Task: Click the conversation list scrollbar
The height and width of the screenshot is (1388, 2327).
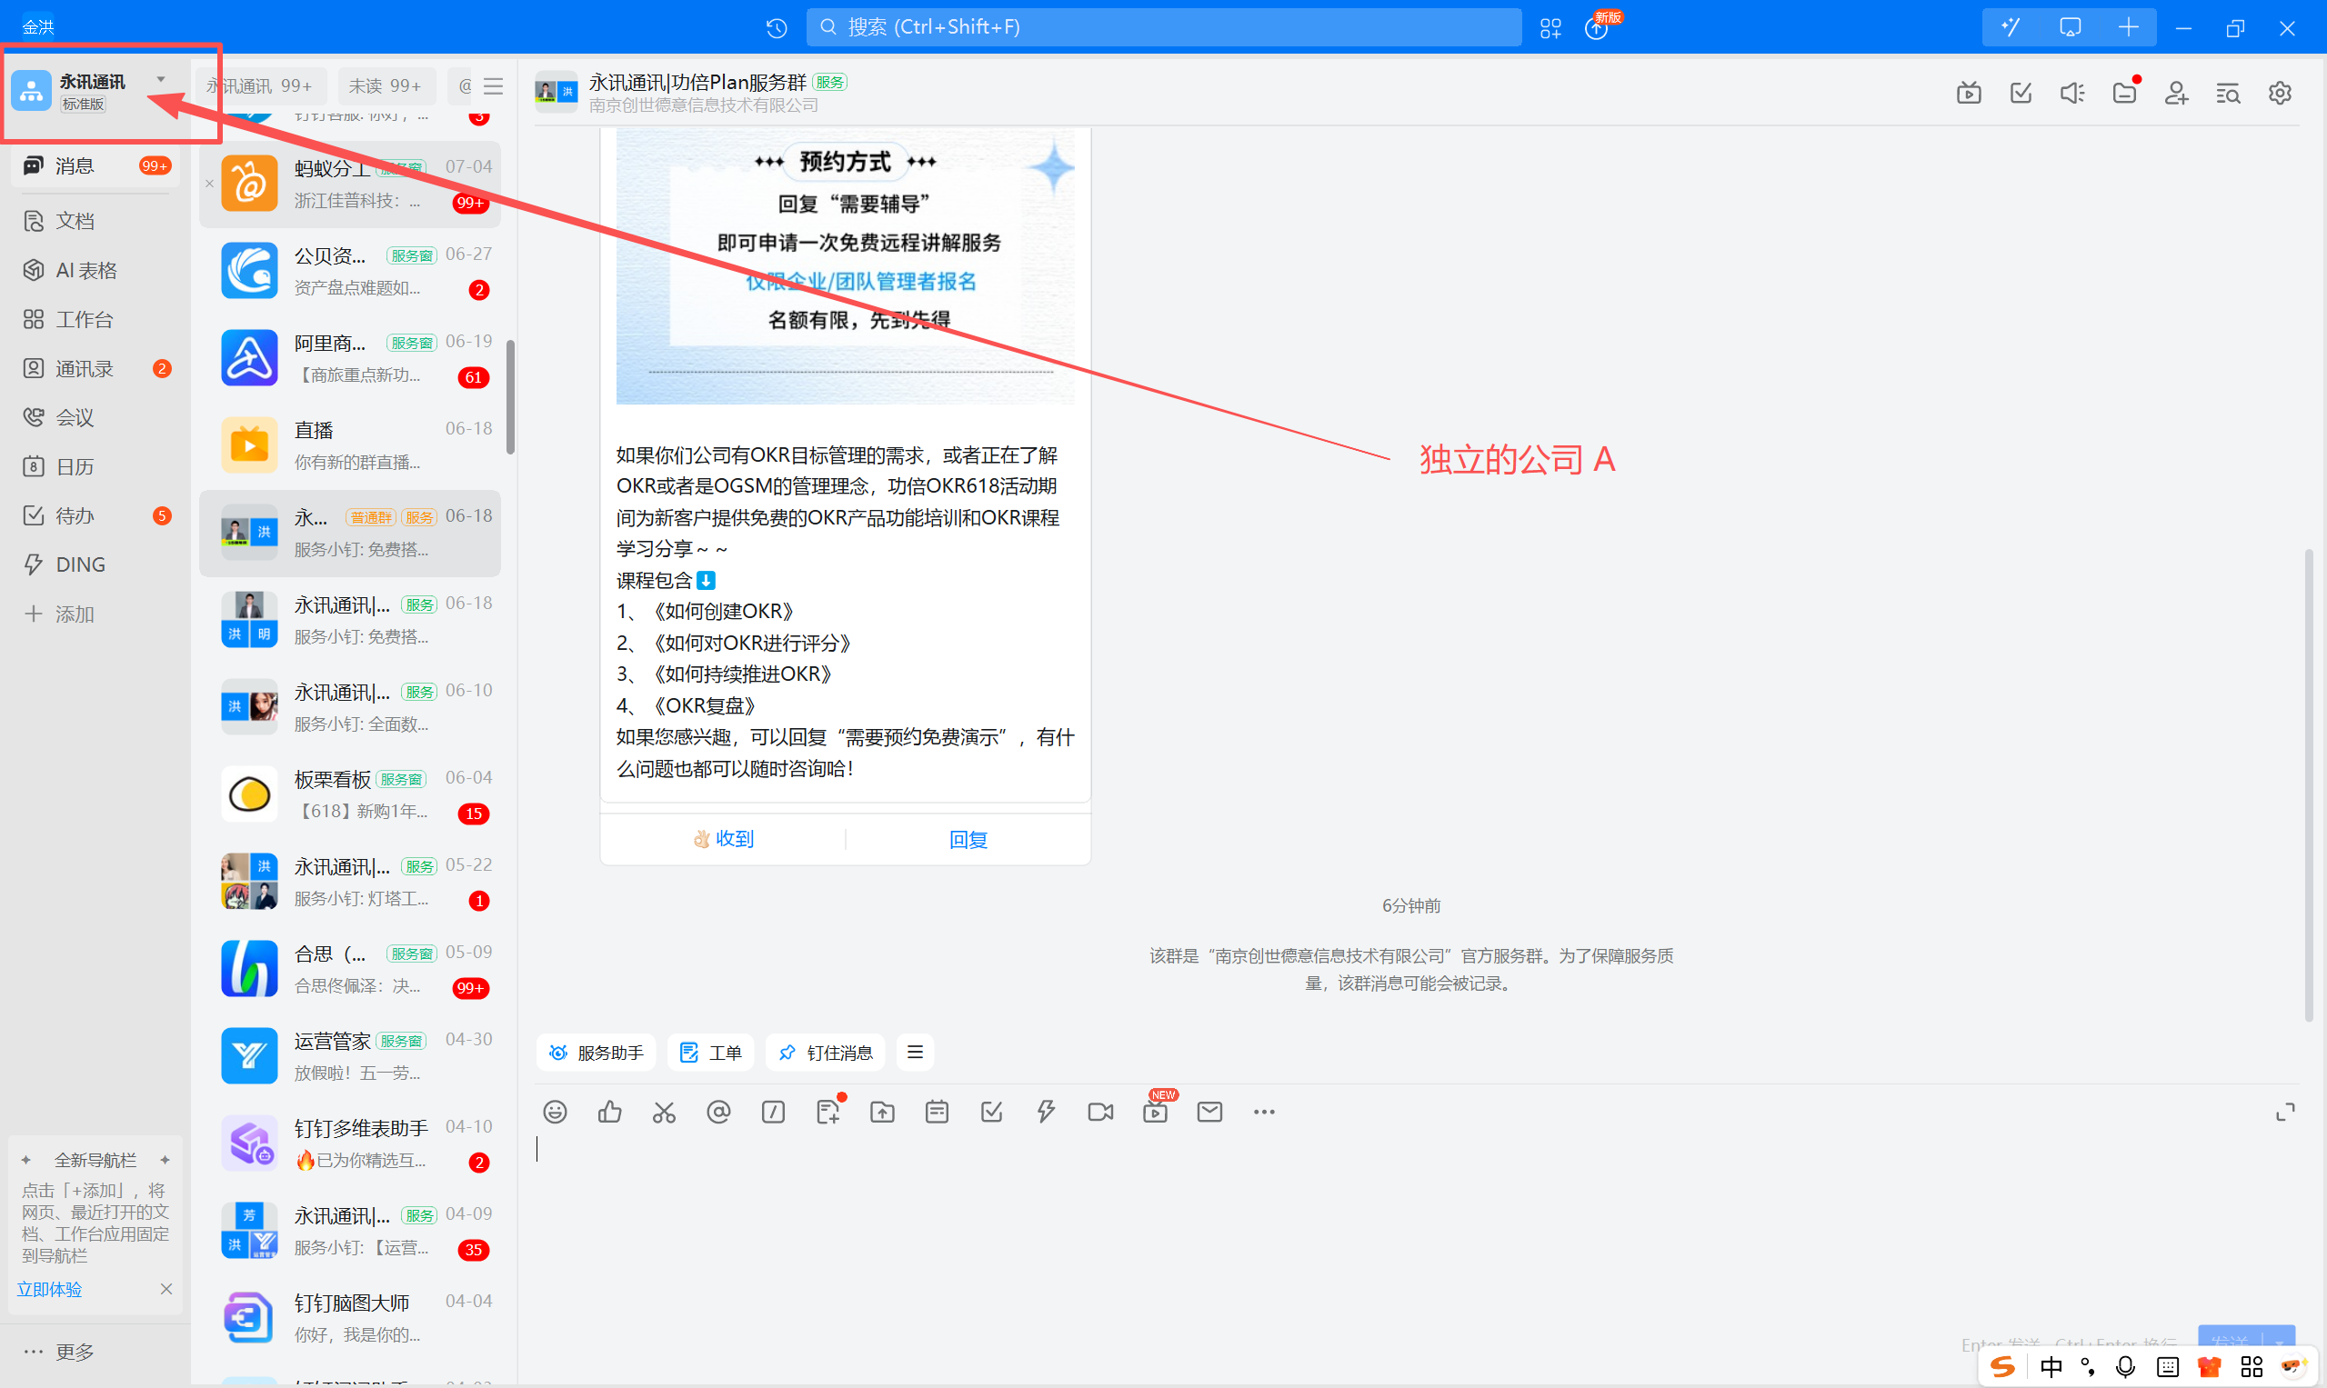Action: [x=510, y=397]
